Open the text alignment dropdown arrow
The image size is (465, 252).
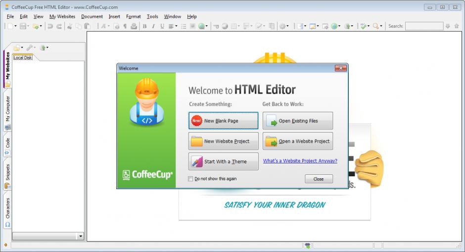pos(176,26)
